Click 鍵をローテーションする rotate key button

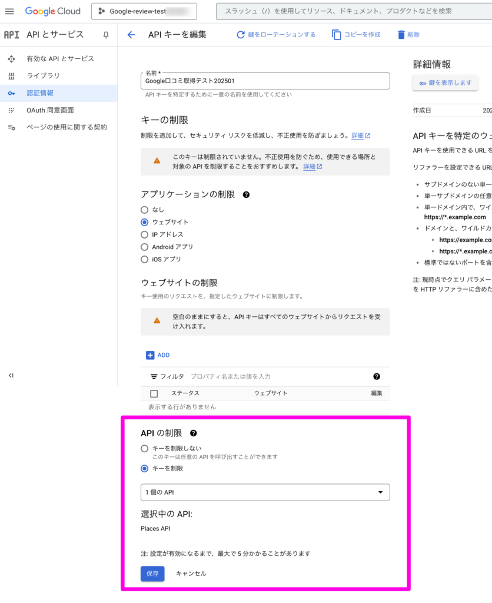276,35
